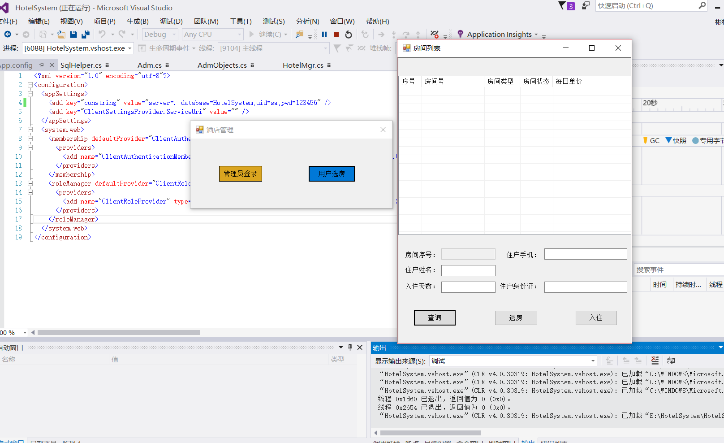Viewport: 724px width, 443px height.
Task: Open the editor zoom percentage dropdown
Action: click(25, 333)
